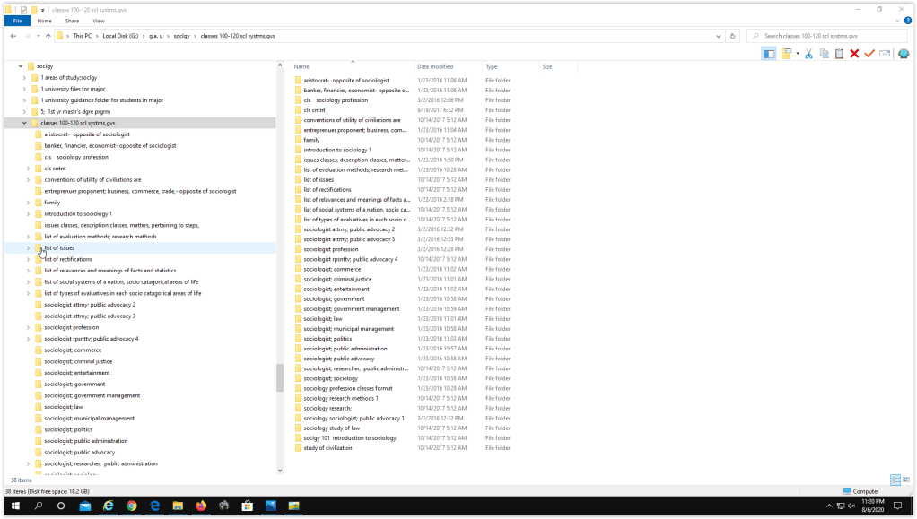Click the Copy icon in toolbar
917x519 pixels.
point(824,54)
